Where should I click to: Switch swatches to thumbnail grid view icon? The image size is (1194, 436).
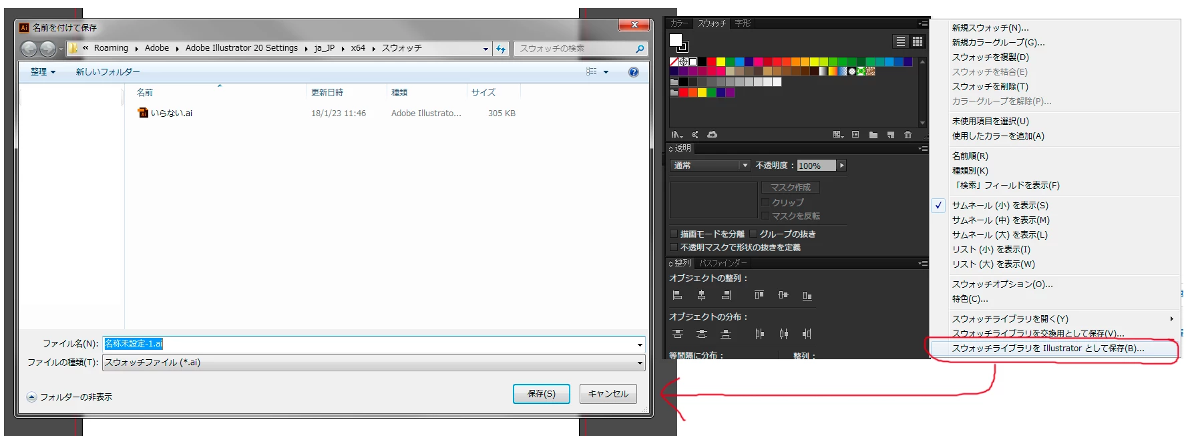pos(918,41)
